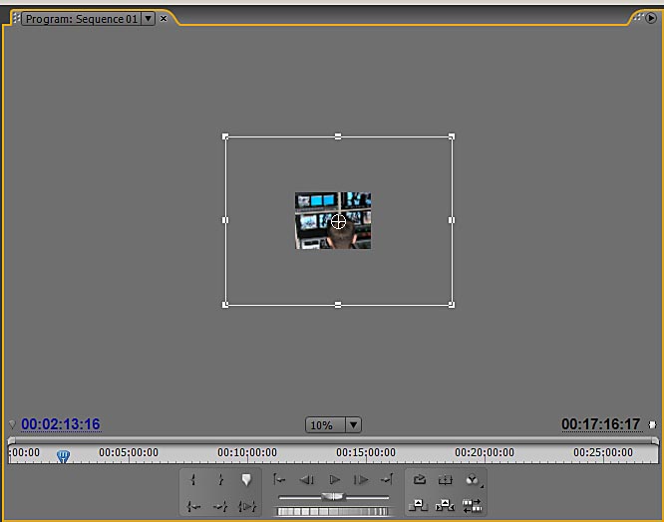Set an unnumbered marker
Image resolution: width=664 pixels, height=522 pixels.
(246, 480)
